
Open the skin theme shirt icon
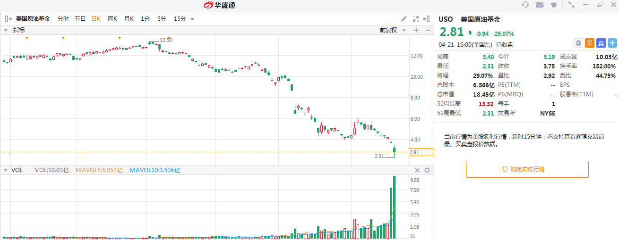coord(554,5)
